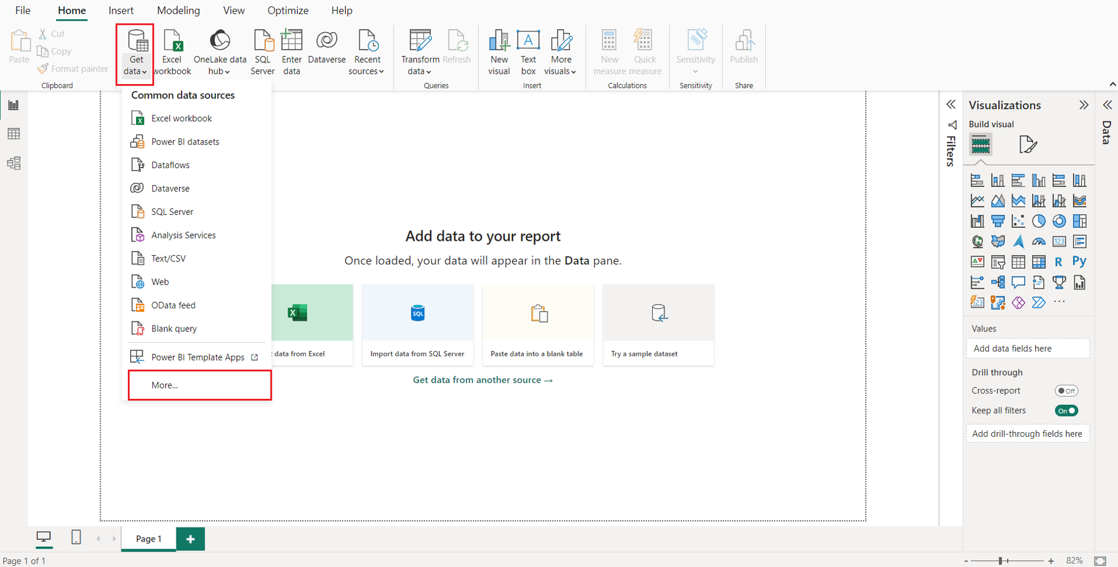The width and height of the screenshot is (1118, 567).
Task: Select Blank query option
Action: (196, 328)
